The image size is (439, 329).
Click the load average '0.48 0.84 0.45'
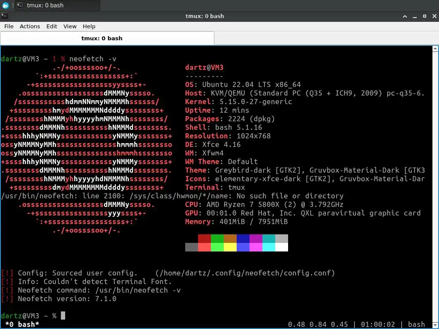pyautogui.click(x=318, y=324)
